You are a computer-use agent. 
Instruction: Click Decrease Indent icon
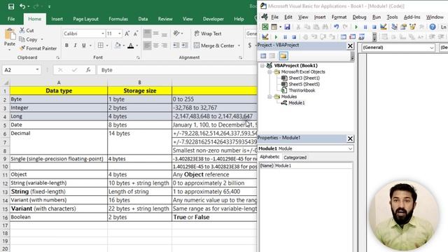click(x=176, y=45)
